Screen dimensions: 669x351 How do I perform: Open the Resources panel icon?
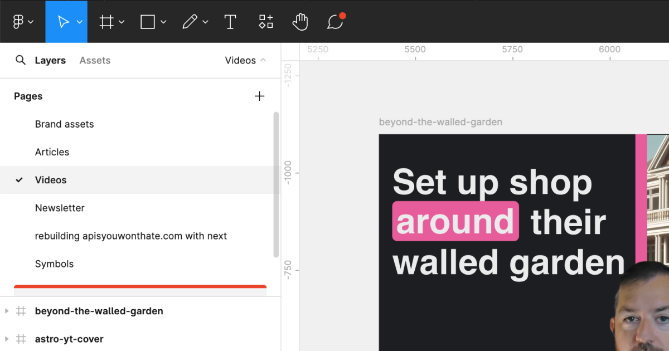pyautogui.click(x=265, y=21)
